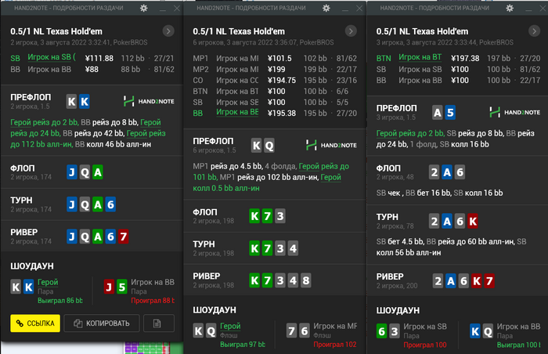Image resolution: width=548 pixels, height=354 pixels.
Task: Click Hand2Note logo in right window
Action: pos(515,112)
